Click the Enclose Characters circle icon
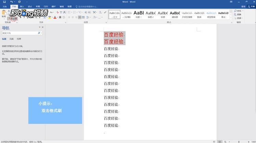 click(64, 17)
